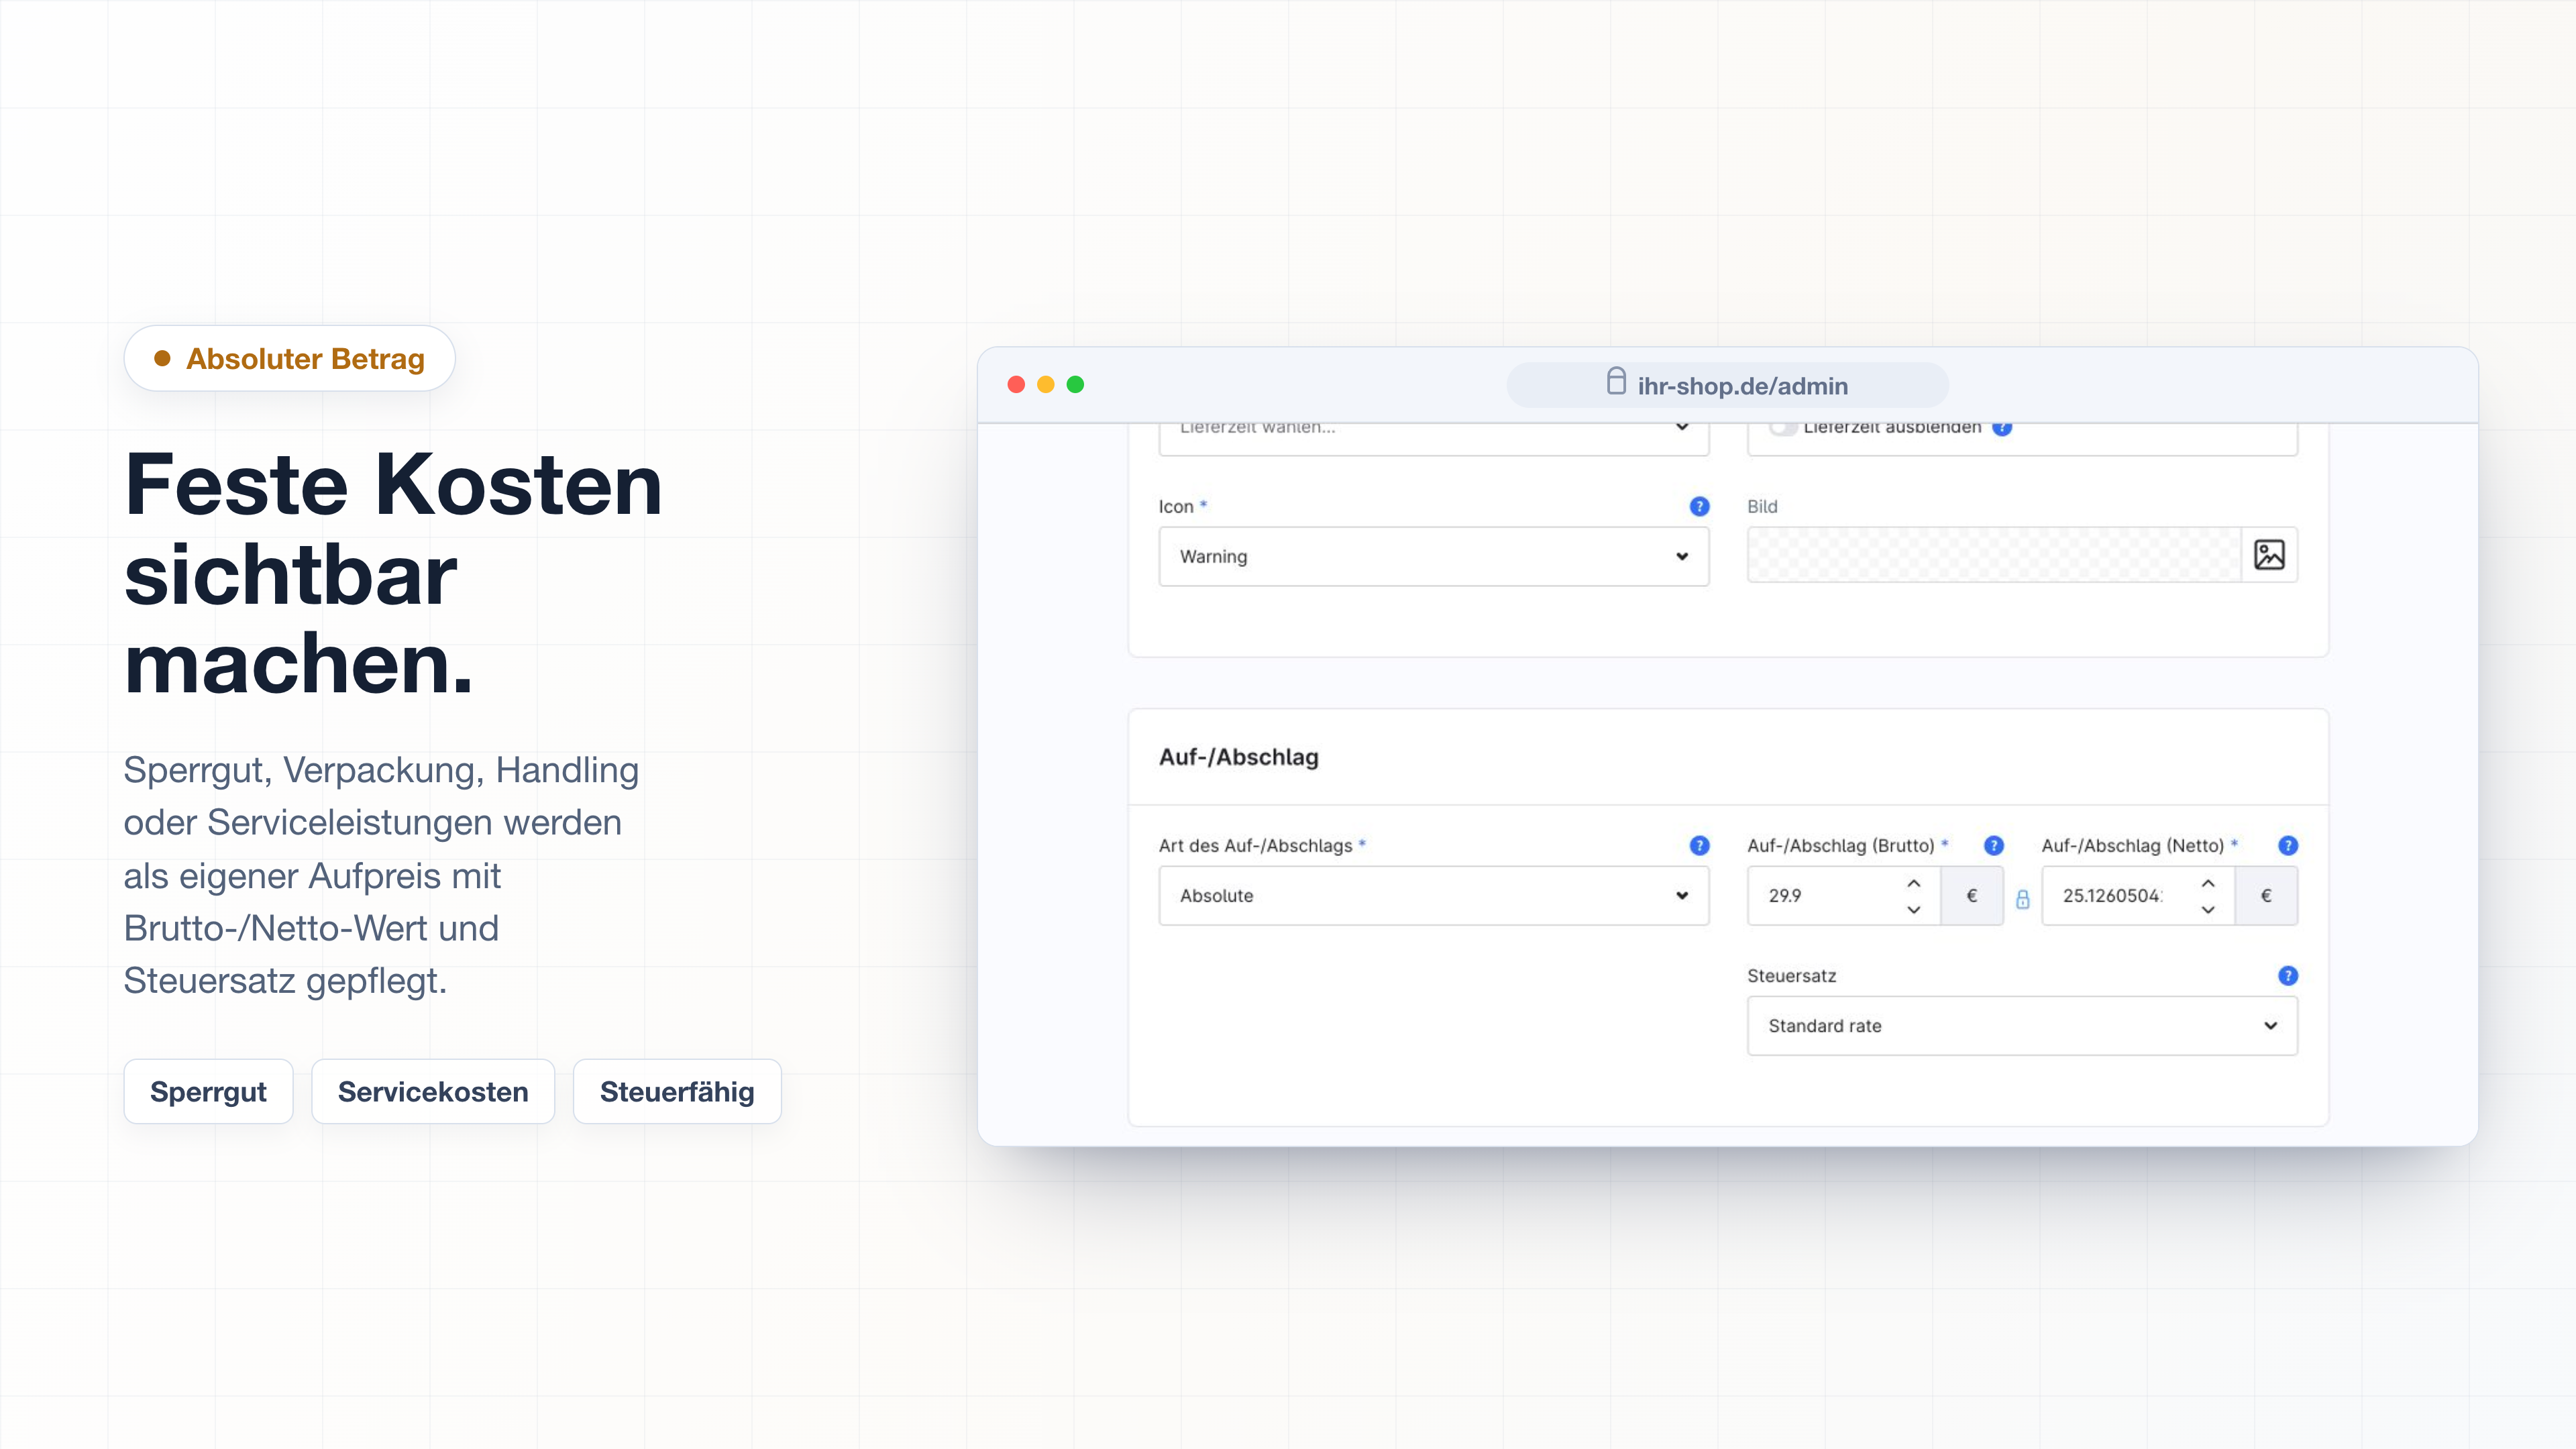
Task: Decrease the Netto value with down arrow
Action: pyautogui.click(x=2208, y=909)
